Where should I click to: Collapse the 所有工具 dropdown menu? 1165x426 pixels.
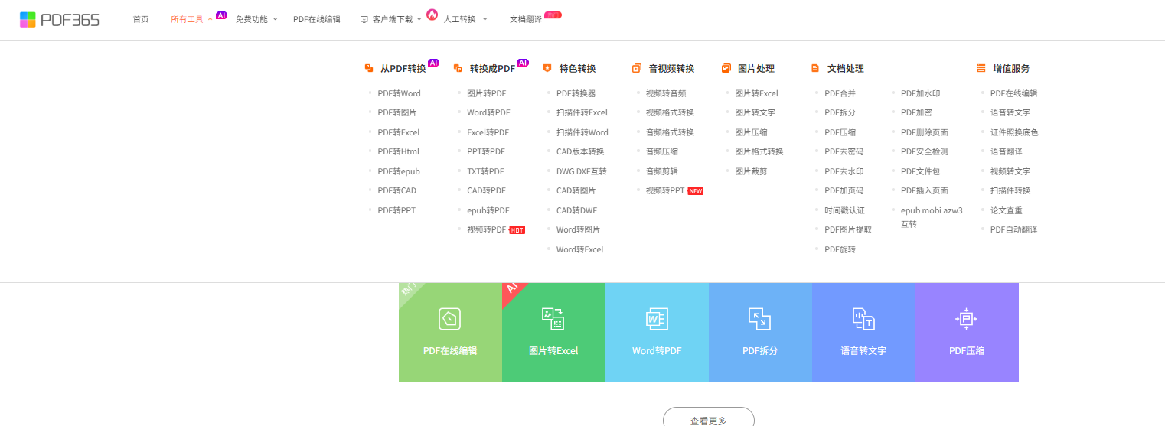click(x=191, y=19)
